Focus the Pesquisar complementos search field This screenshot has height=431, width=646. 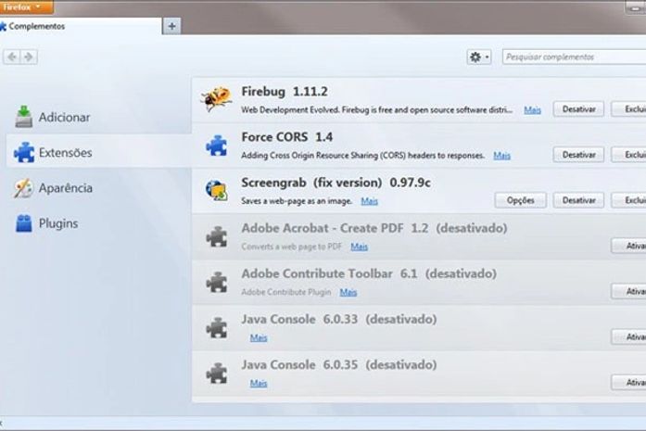pyautogui.click(x=573, y=57)
